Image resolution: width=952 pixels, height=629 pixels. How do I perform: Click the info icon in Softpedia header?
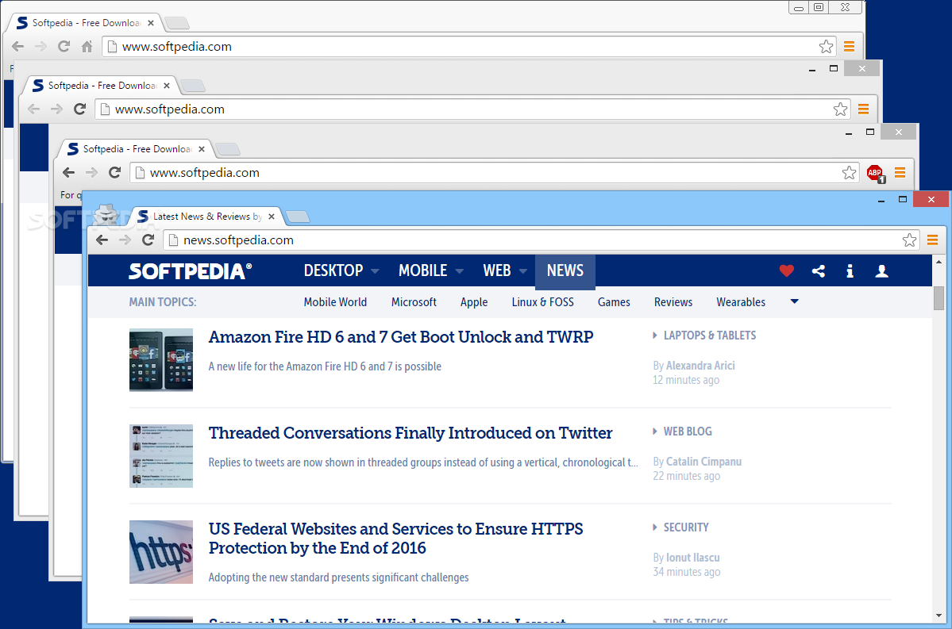pyautogui.click(x=850, y=271)
